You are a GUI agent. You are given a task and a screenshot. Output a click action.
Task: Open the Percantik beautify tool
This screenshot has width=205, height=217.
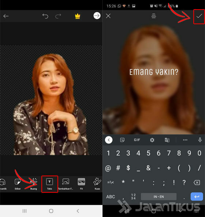click(3, 184)
